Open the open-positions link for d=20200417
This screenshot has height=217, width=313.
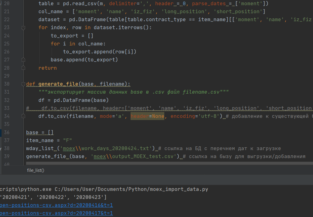pyautogui.click(x=56, y=213)
